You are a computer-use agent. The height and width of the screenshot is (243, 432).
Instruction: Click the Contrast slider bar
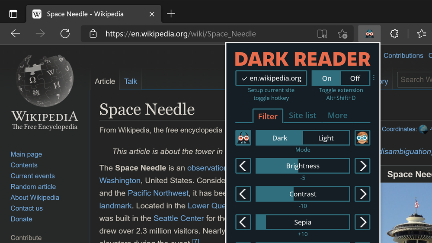[303, 194]
